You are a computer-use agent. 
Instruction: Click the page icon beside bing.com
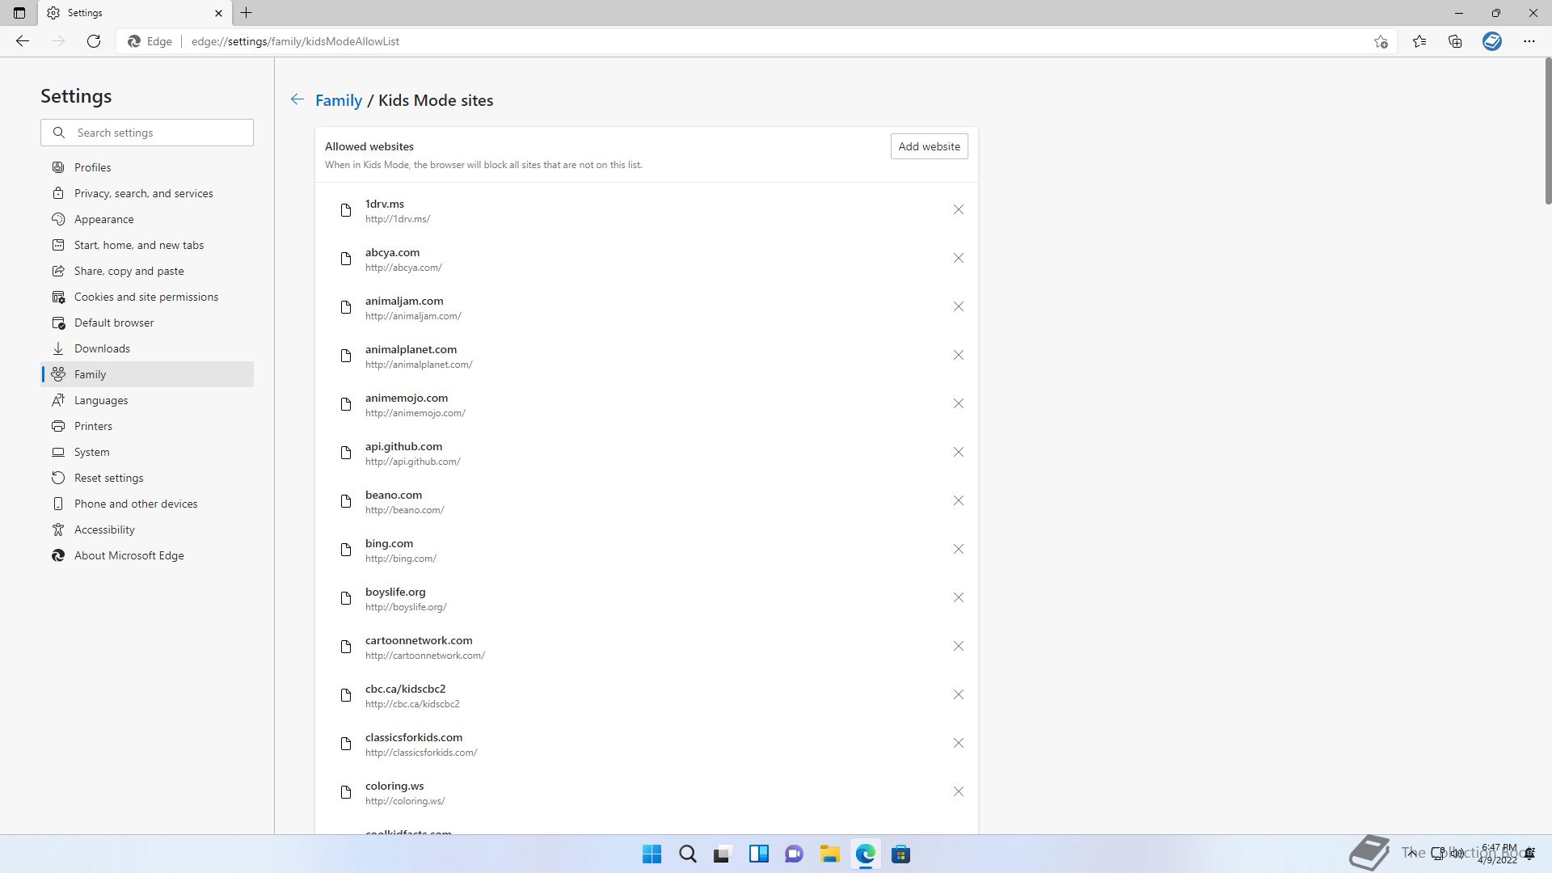coord(346,550)
